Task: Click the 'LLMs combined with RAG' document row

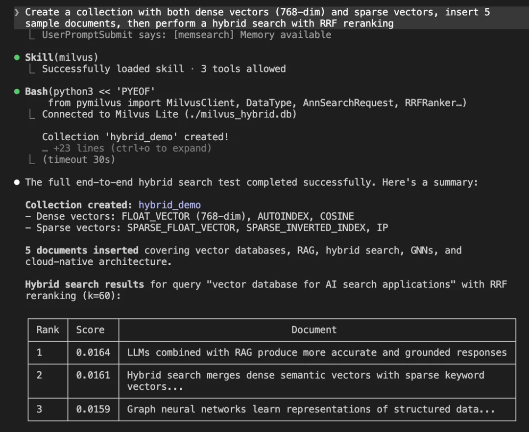Action: [316, 353]
